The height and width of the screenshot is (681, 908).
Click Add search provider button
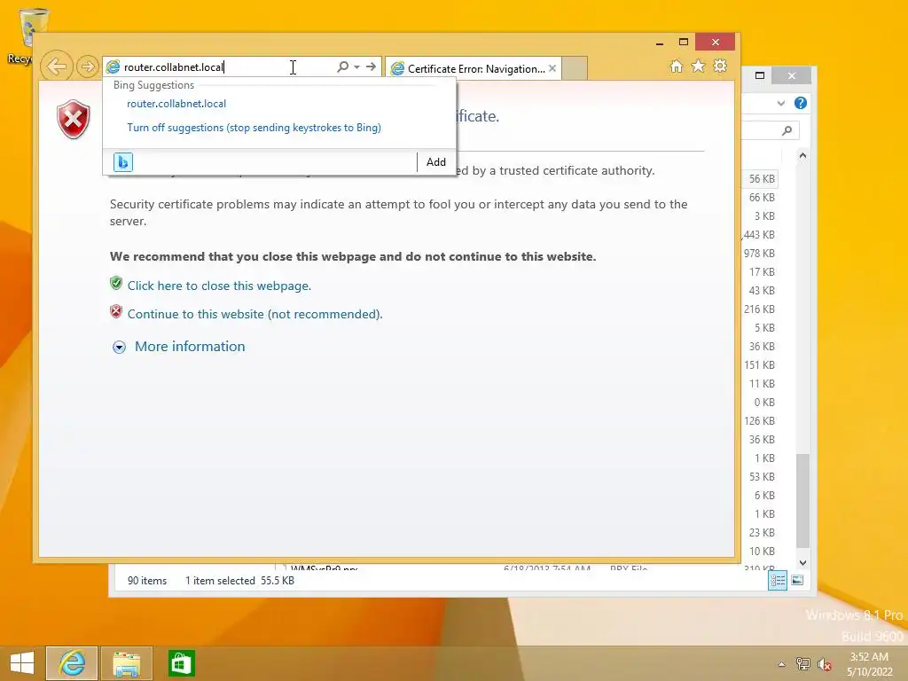tap(436, 162)
